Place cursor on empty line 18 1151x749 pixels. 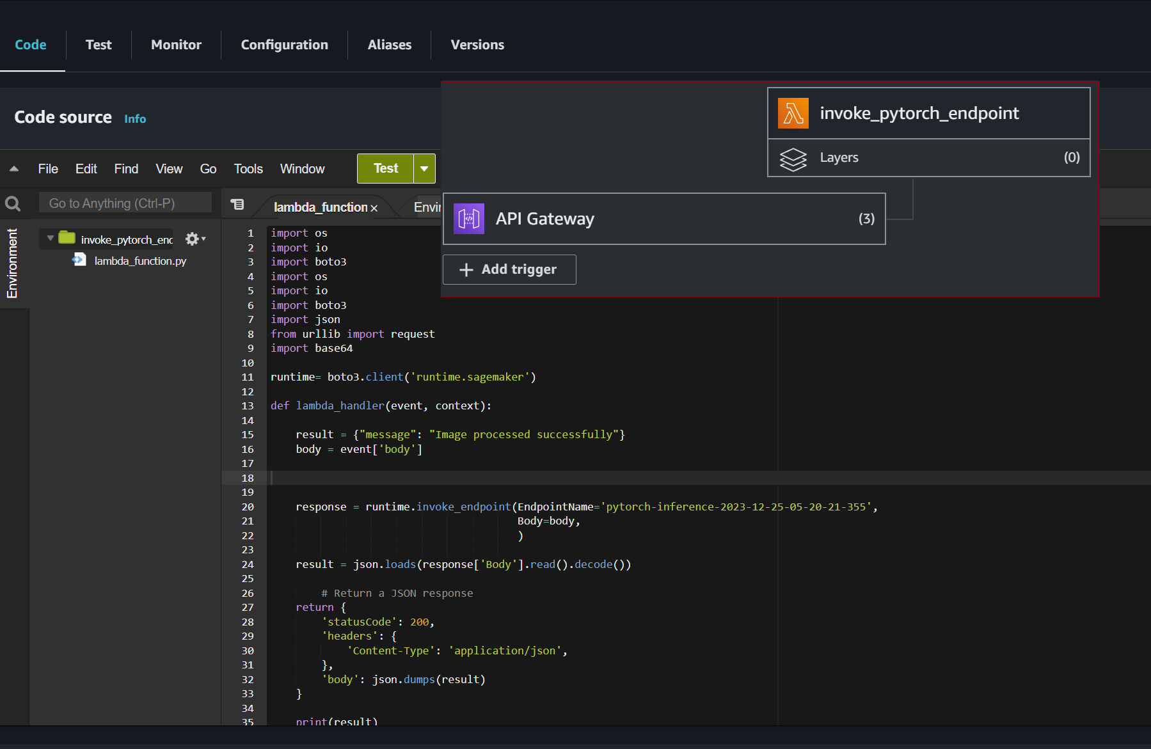click(708, 478)
